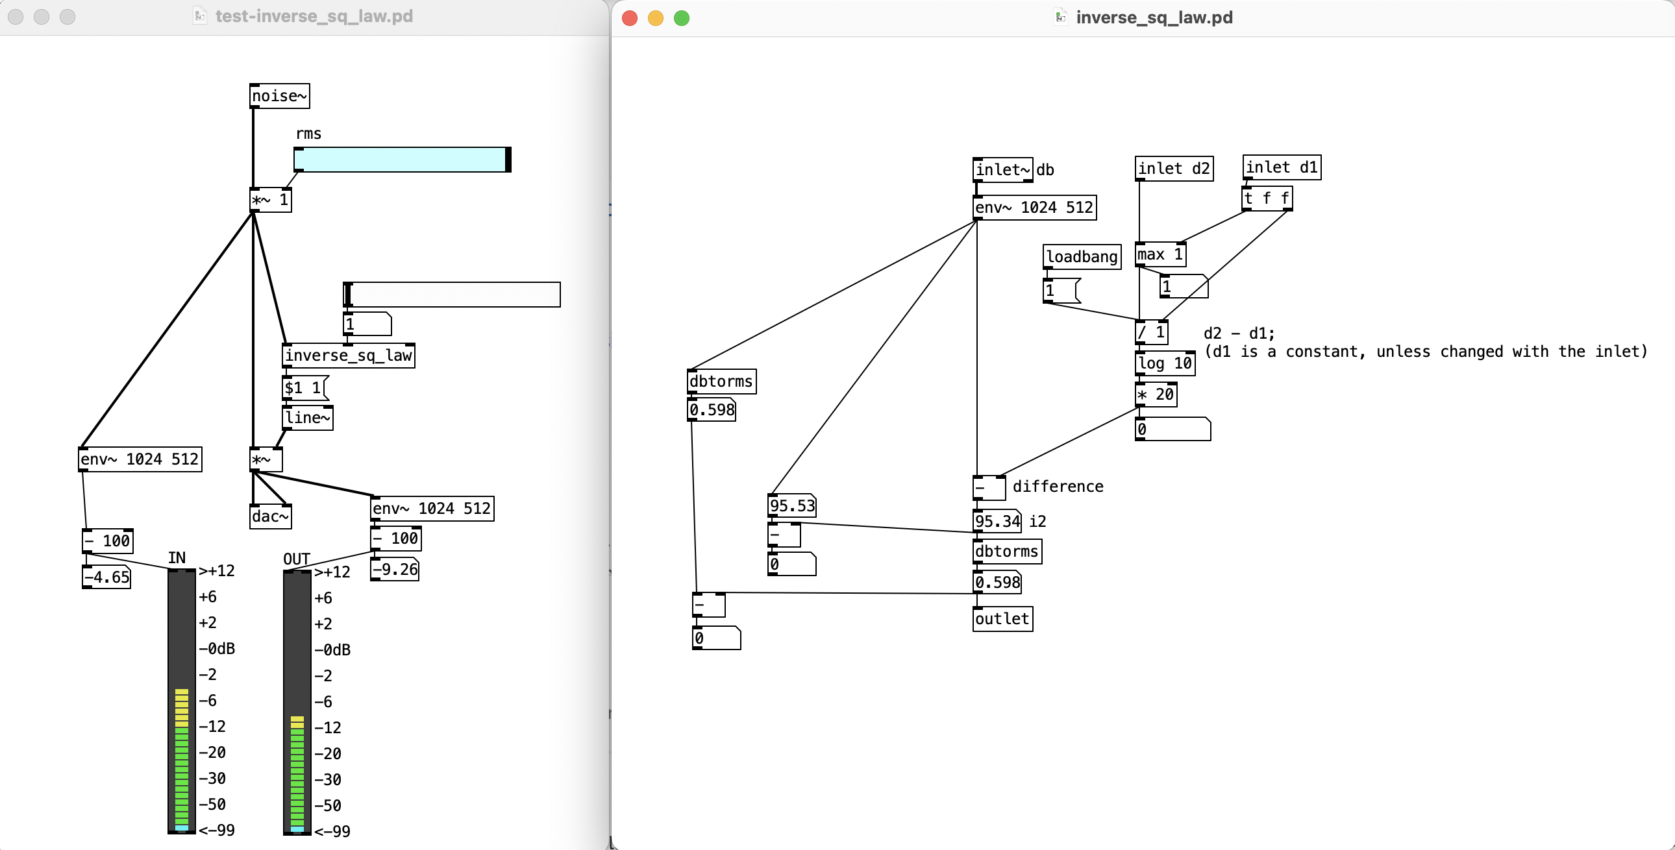Select the left dbtorms object
The image size is (1675, 850).
[722, 382]
